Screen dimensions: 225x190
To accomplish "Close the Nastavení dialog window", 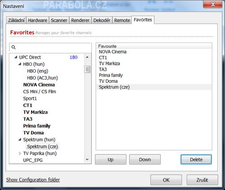I will 213,4.
